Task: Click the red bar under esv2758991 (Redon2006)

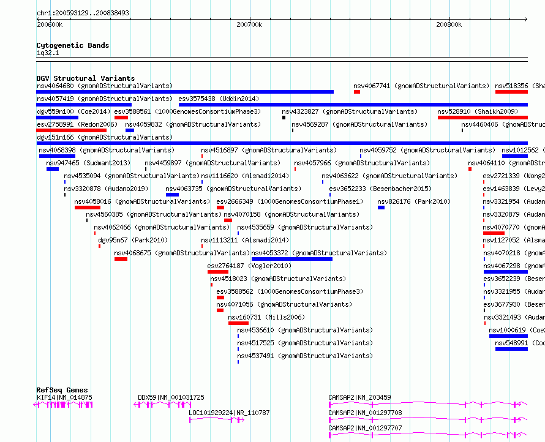Action: [x=71, y=130]
